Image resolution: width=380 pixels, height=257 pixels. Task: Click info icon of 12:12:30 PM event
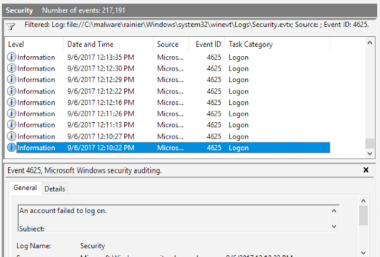point(12,68)
